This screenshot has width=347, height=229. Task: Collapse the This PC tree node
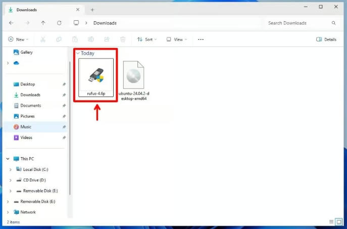click(x=8, y=159)
